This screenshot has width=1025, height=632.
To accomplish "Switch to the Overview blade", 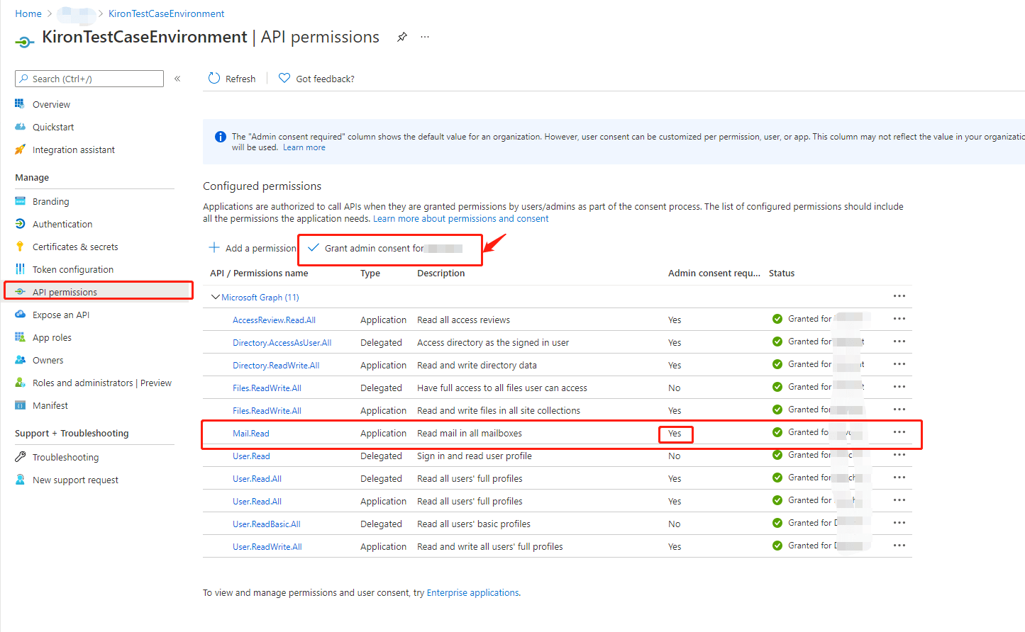I will (51, 104).
